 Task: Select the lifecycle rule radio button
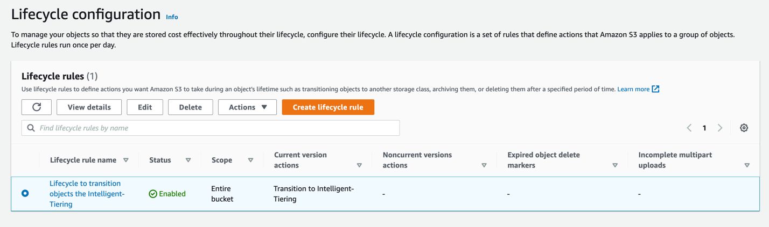tap(25, 193)
